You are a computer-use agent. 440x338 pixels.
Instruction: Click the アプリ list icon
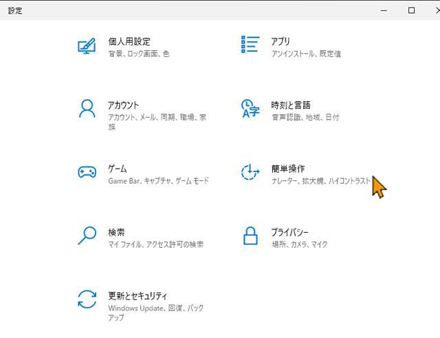pyautogui.click(x=250, y=45)
